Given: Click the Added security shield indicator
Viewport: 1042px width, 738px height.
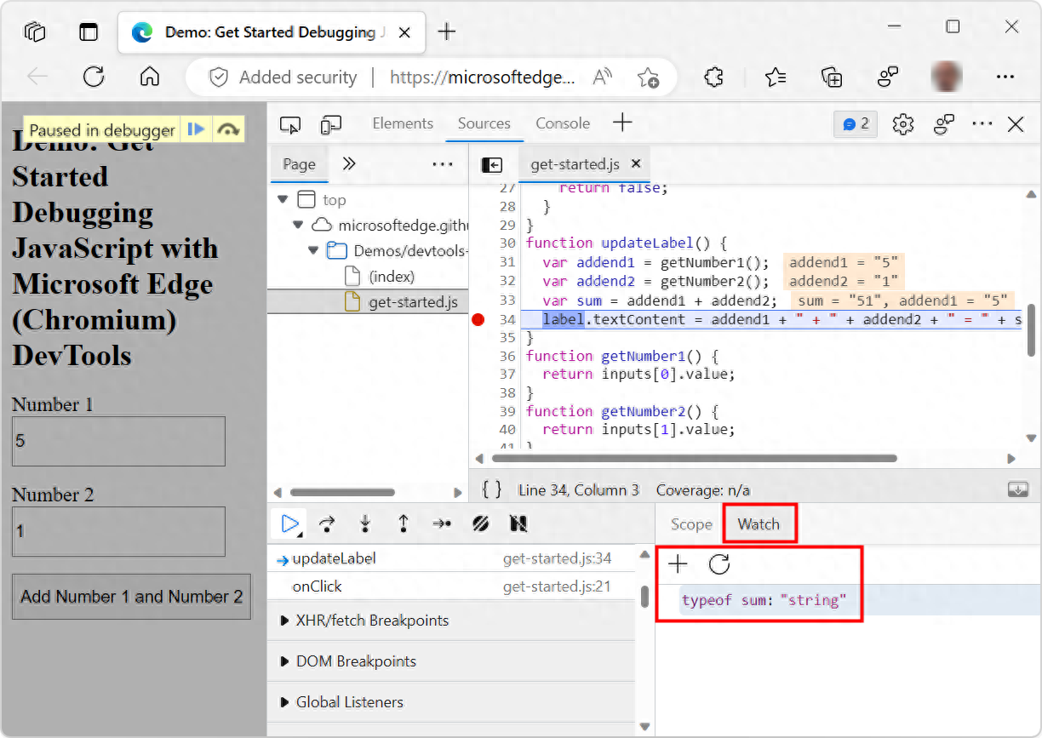Looking at the screenshot, I should click(x=283, y=77).
